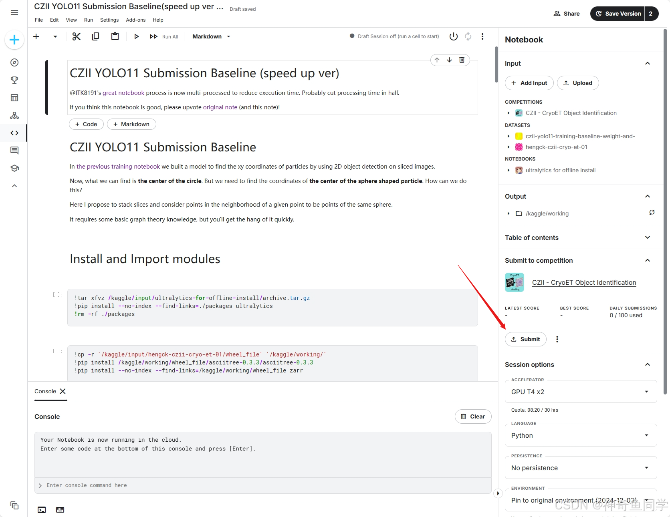Click the Share button
Image resolution: width=670 pixels, height=517 pixels.
[x=567, y=14]
